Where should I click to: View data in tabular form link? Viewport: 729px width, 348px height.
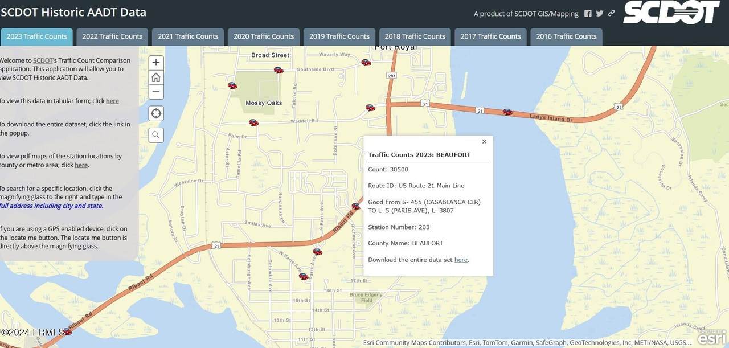112,101
